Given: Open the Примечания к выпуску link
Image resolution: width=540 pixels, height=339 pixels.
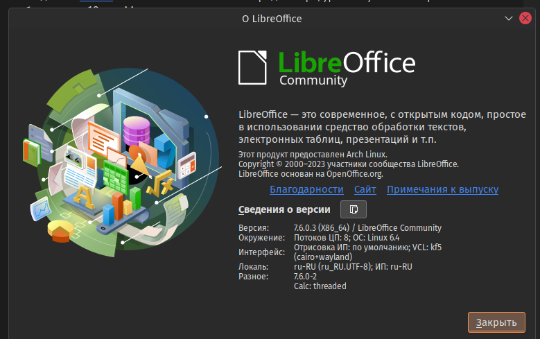Looking at the screenshot, I should (x=442, y=189).
